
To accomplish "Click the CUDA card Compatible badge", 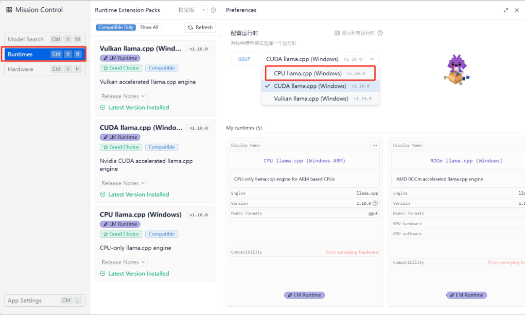I will coord(162,147).
